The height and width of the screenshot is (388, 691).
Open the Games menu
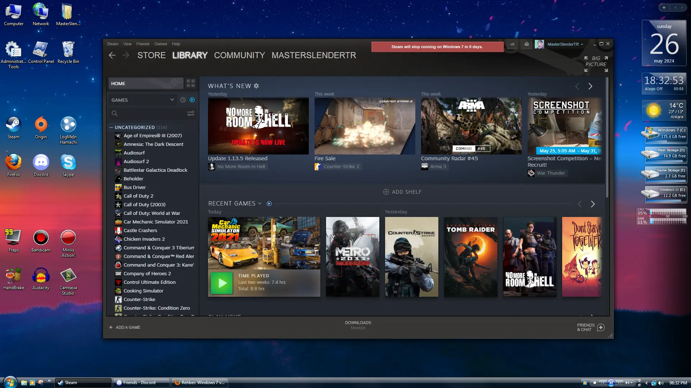point(161,44)
